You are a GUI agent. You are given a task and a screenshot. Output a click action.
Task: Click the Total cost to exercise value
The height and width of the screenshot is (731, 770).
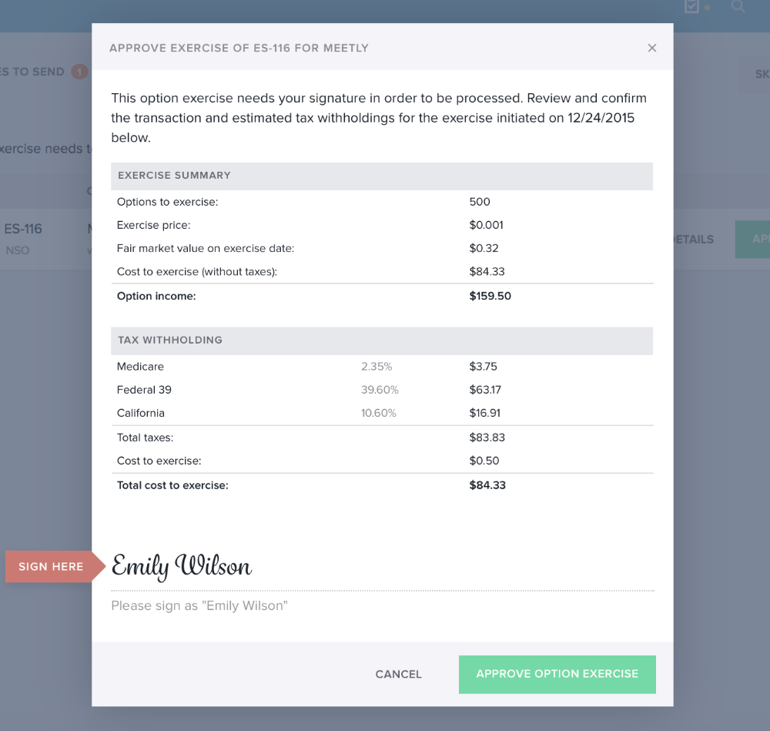(487, 485)
